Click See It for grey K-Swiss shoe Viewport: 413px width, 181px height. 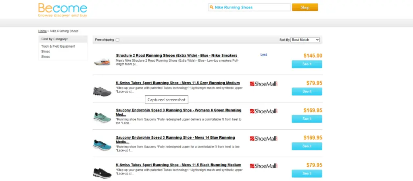pyautogui.click(x=307, y=92)
